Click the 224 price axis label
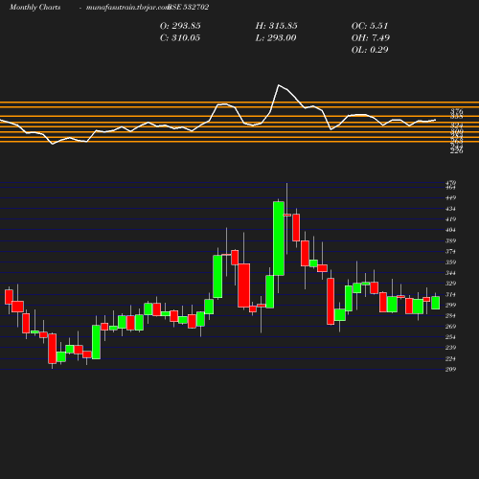Viewport: 479px width, 479px height. point(450,359)
